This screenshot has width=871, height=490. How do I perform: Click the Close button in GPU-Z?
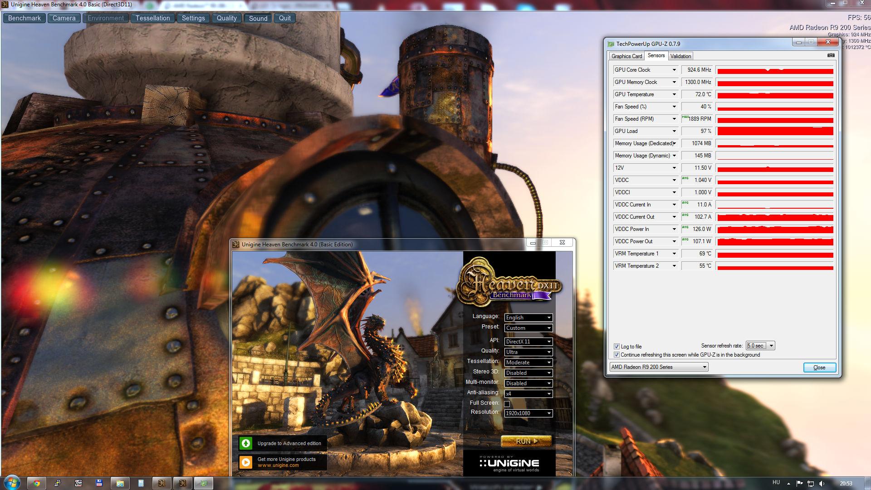coord(819,367)
